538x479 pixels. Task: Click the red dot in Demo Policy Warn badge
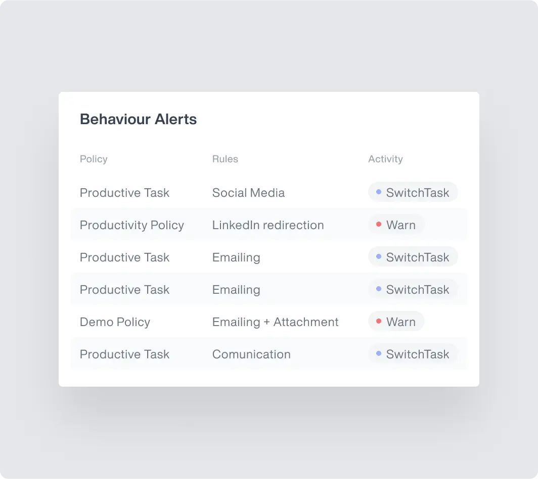point(379,321)
